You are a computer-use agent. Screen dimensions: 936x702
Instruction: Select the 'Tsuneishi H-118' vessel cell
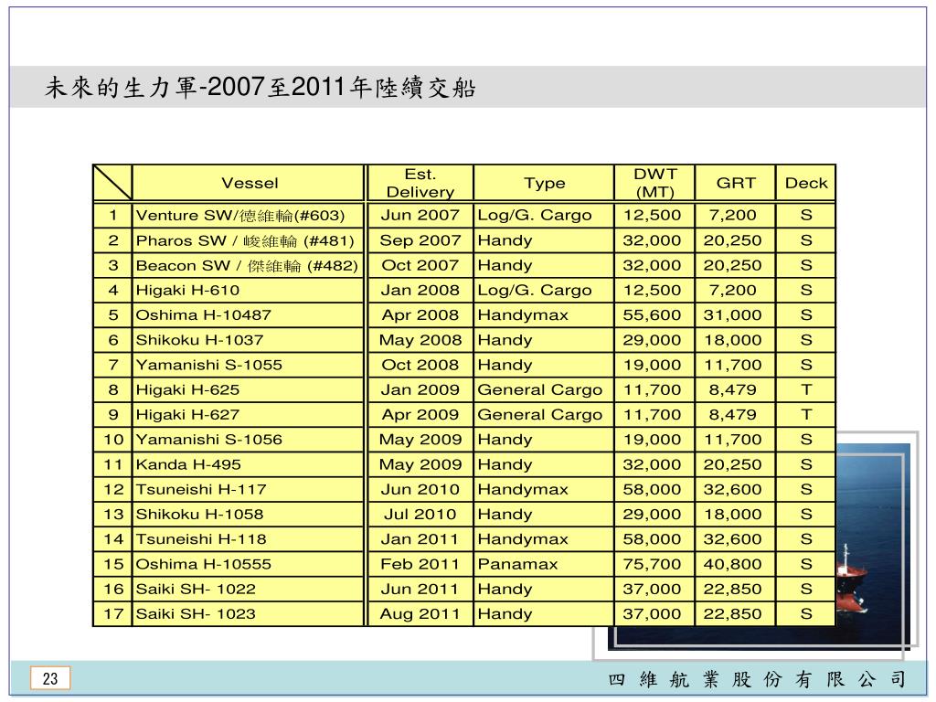pos(249,539)
